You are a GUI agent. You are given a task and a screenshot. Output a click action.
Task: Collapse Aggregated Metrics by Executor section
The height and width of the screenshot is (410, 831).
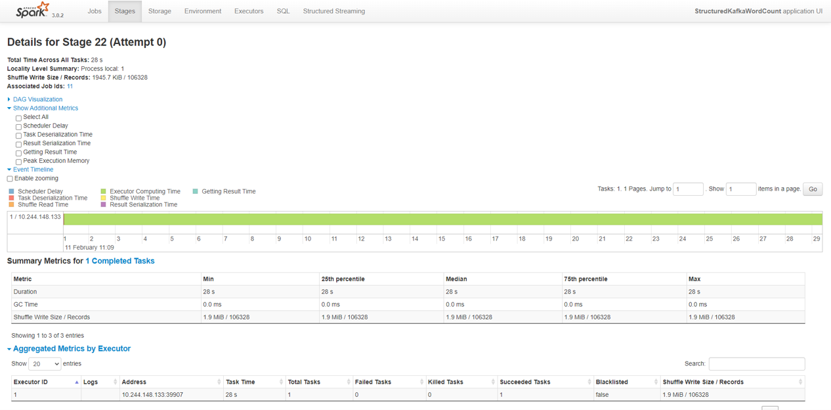[x=72, y=349]
